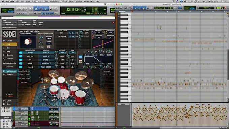
Task: Open the Create page in SSD5 sidebar
Action: click(9, 41)
